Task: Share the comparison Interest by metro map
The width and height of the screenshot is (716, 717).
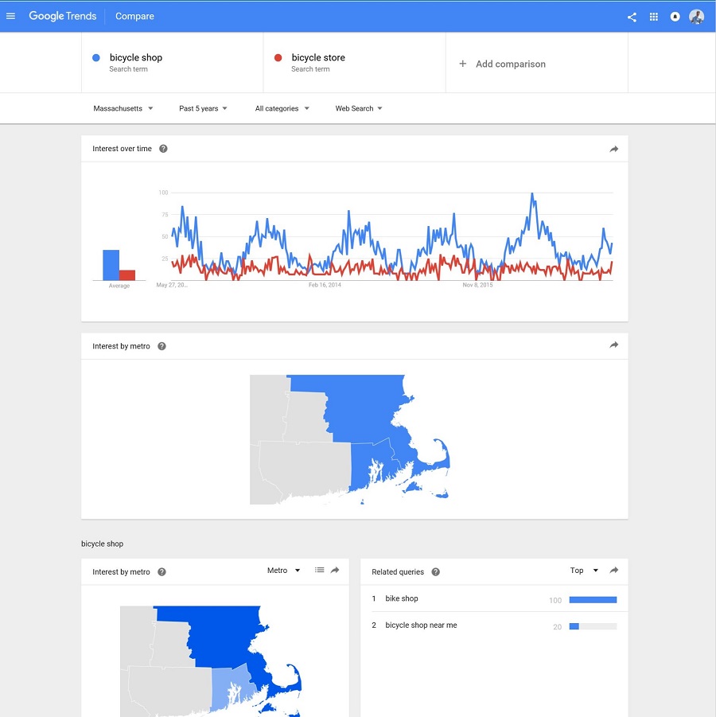Action: pyautogui.click(x=614, y=345)
